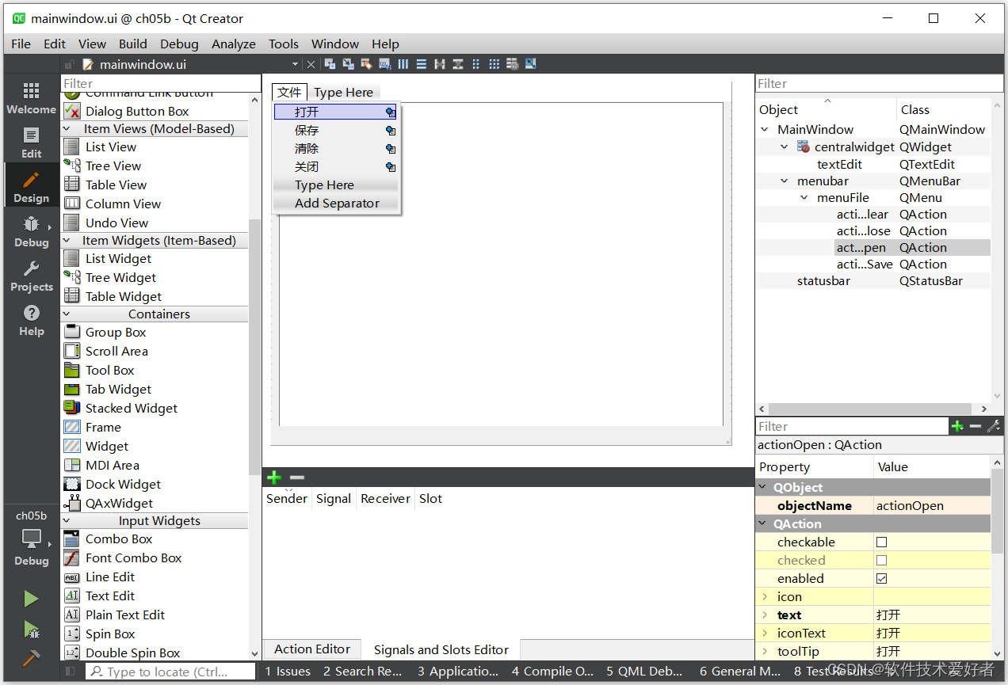Screen dimensions: 1008x685
Task: Apply Lay Out Horizontally from toolbar
Action: pos(403,64)
